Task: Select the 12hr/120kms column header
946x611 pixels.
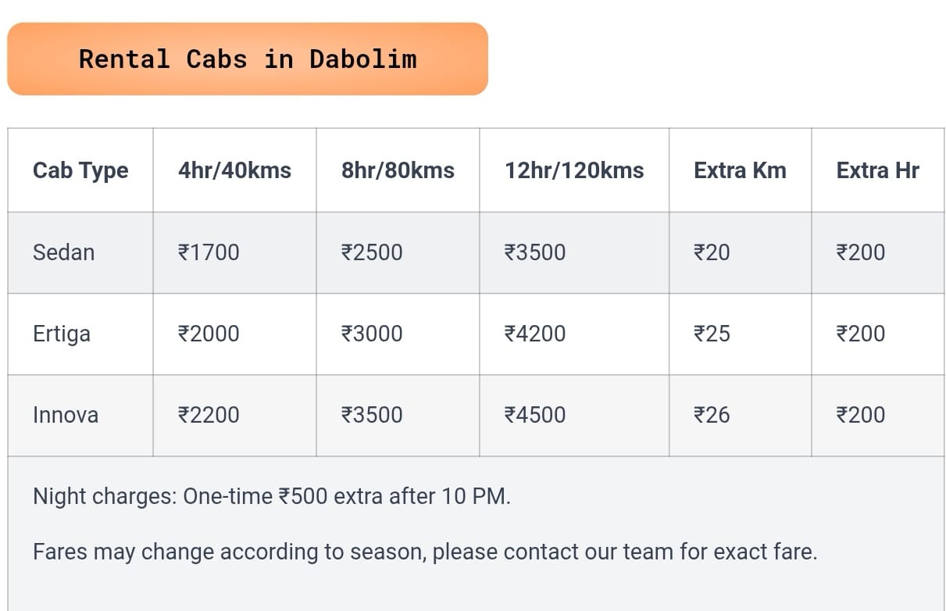Action: tap(574, 170)
